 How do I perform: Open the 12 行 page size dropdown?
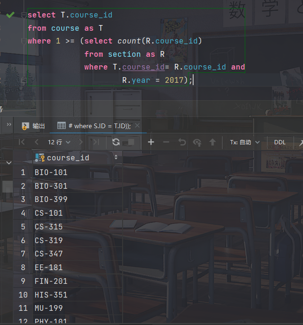tap(59, 142)
